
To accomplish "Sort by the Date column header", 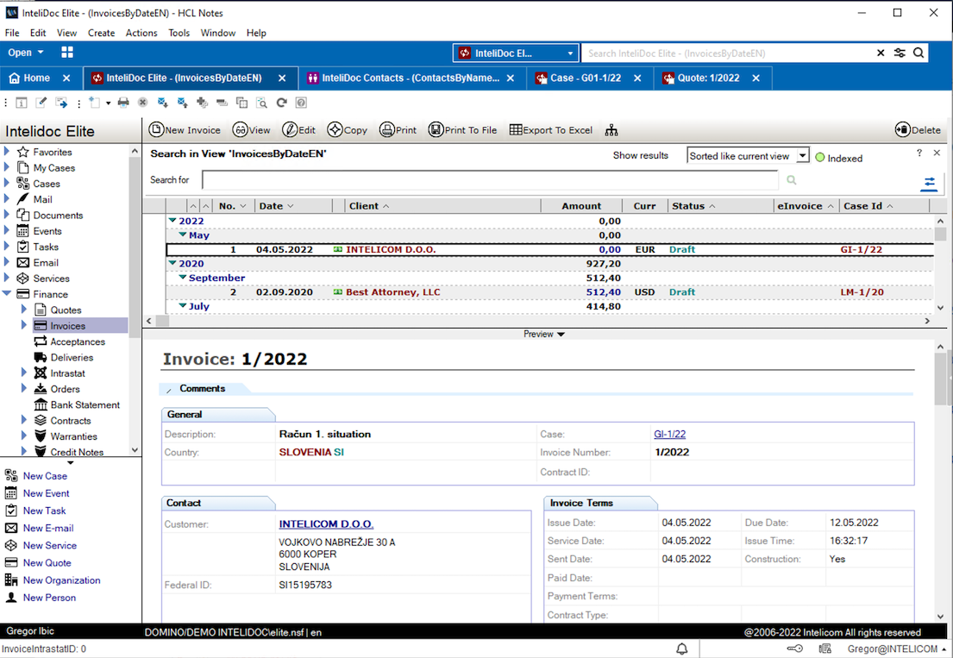I will pyautogui.click(x=276, y=206).
